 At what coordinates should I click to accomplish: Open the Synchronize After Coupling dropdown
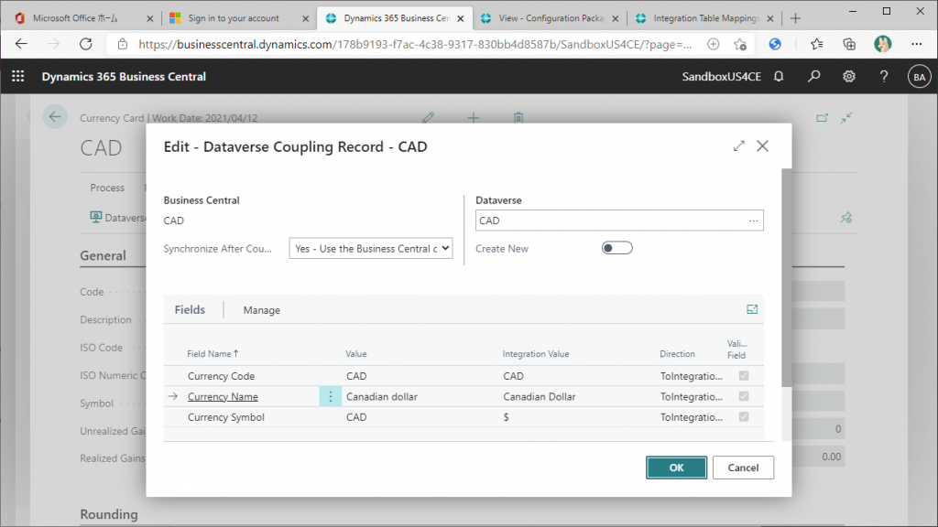point(371,249)
